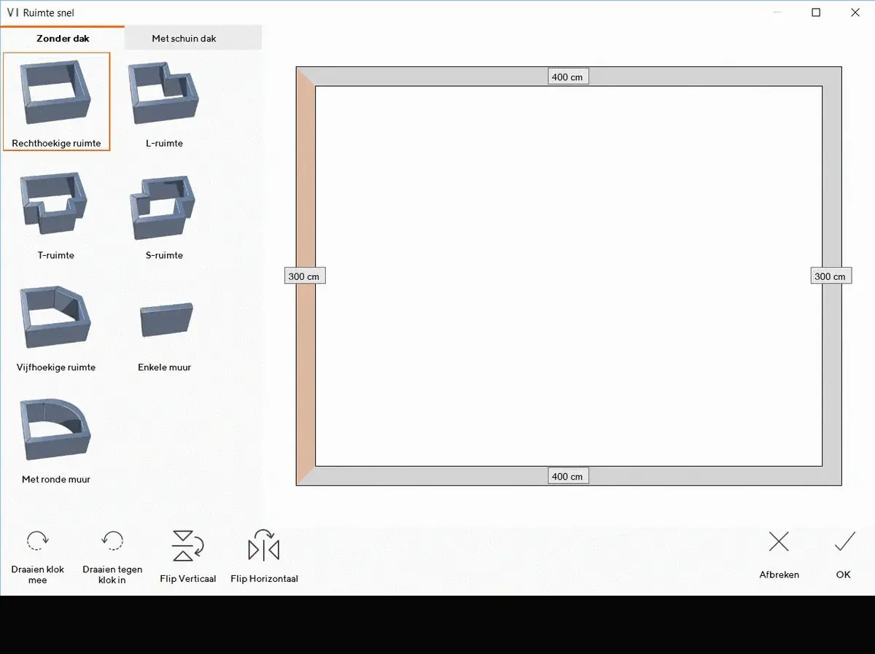875x654 pixels.
Task: Confirm the room with OK
Action: coord(844,556)
